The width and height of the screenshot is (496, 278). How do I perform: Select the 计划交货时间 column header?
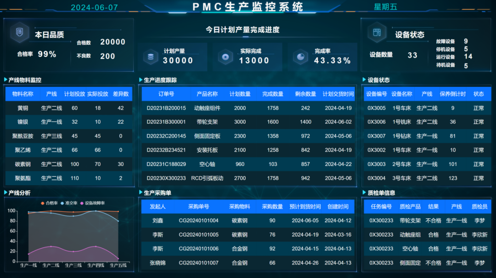(338, 94)
